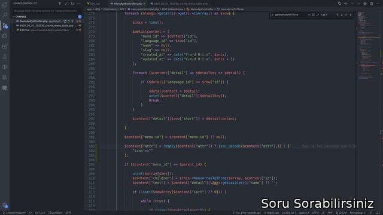The width and height of the screenshot is (383, 215).
Task: Click 'PHP Intelephense' breadcrumb segment
Action: point(172,10)
